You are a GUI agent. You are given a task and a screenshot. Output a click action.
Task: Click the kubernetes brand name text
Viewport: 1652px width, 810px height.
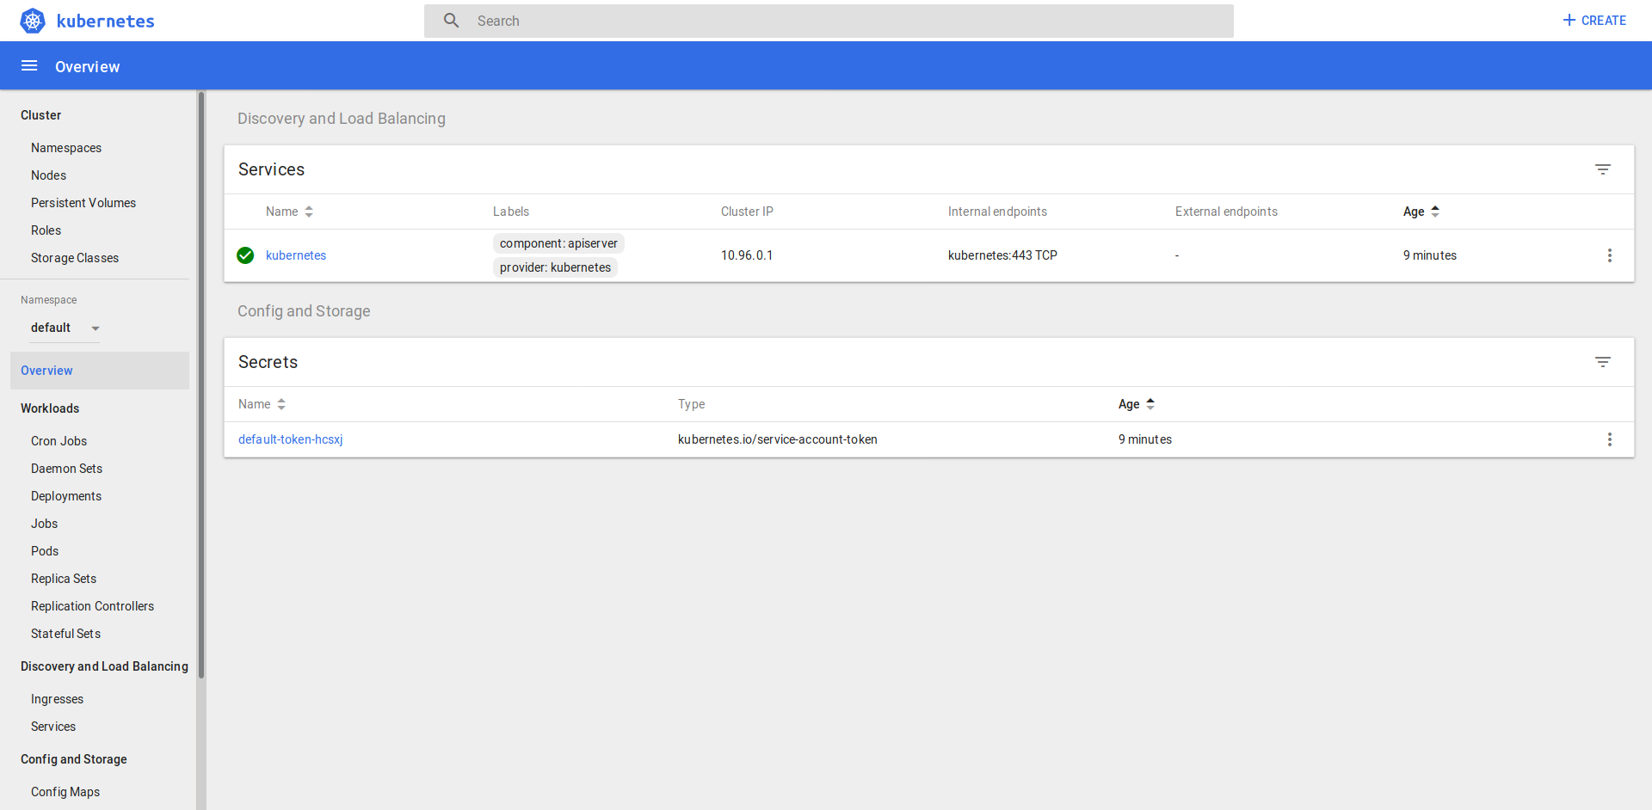105,21
